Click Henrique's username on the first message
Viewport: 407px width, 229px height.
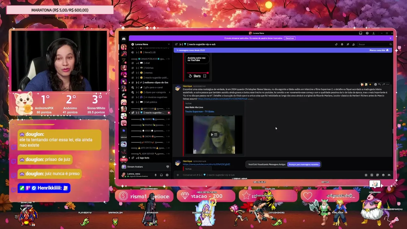point(187,86)
